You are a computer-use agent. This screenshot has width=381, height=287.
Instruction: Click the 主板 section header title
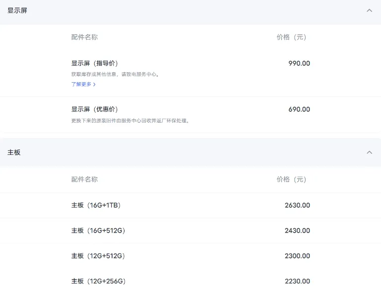[14, 152]
